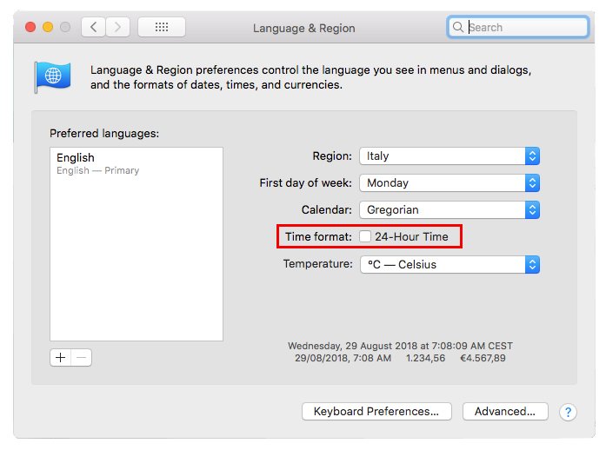Add a preferred language with plus

[x=60, y=357]
